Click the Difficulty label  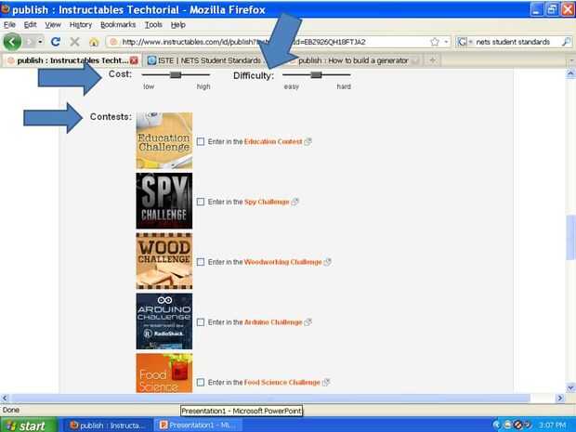click(254, 76)
